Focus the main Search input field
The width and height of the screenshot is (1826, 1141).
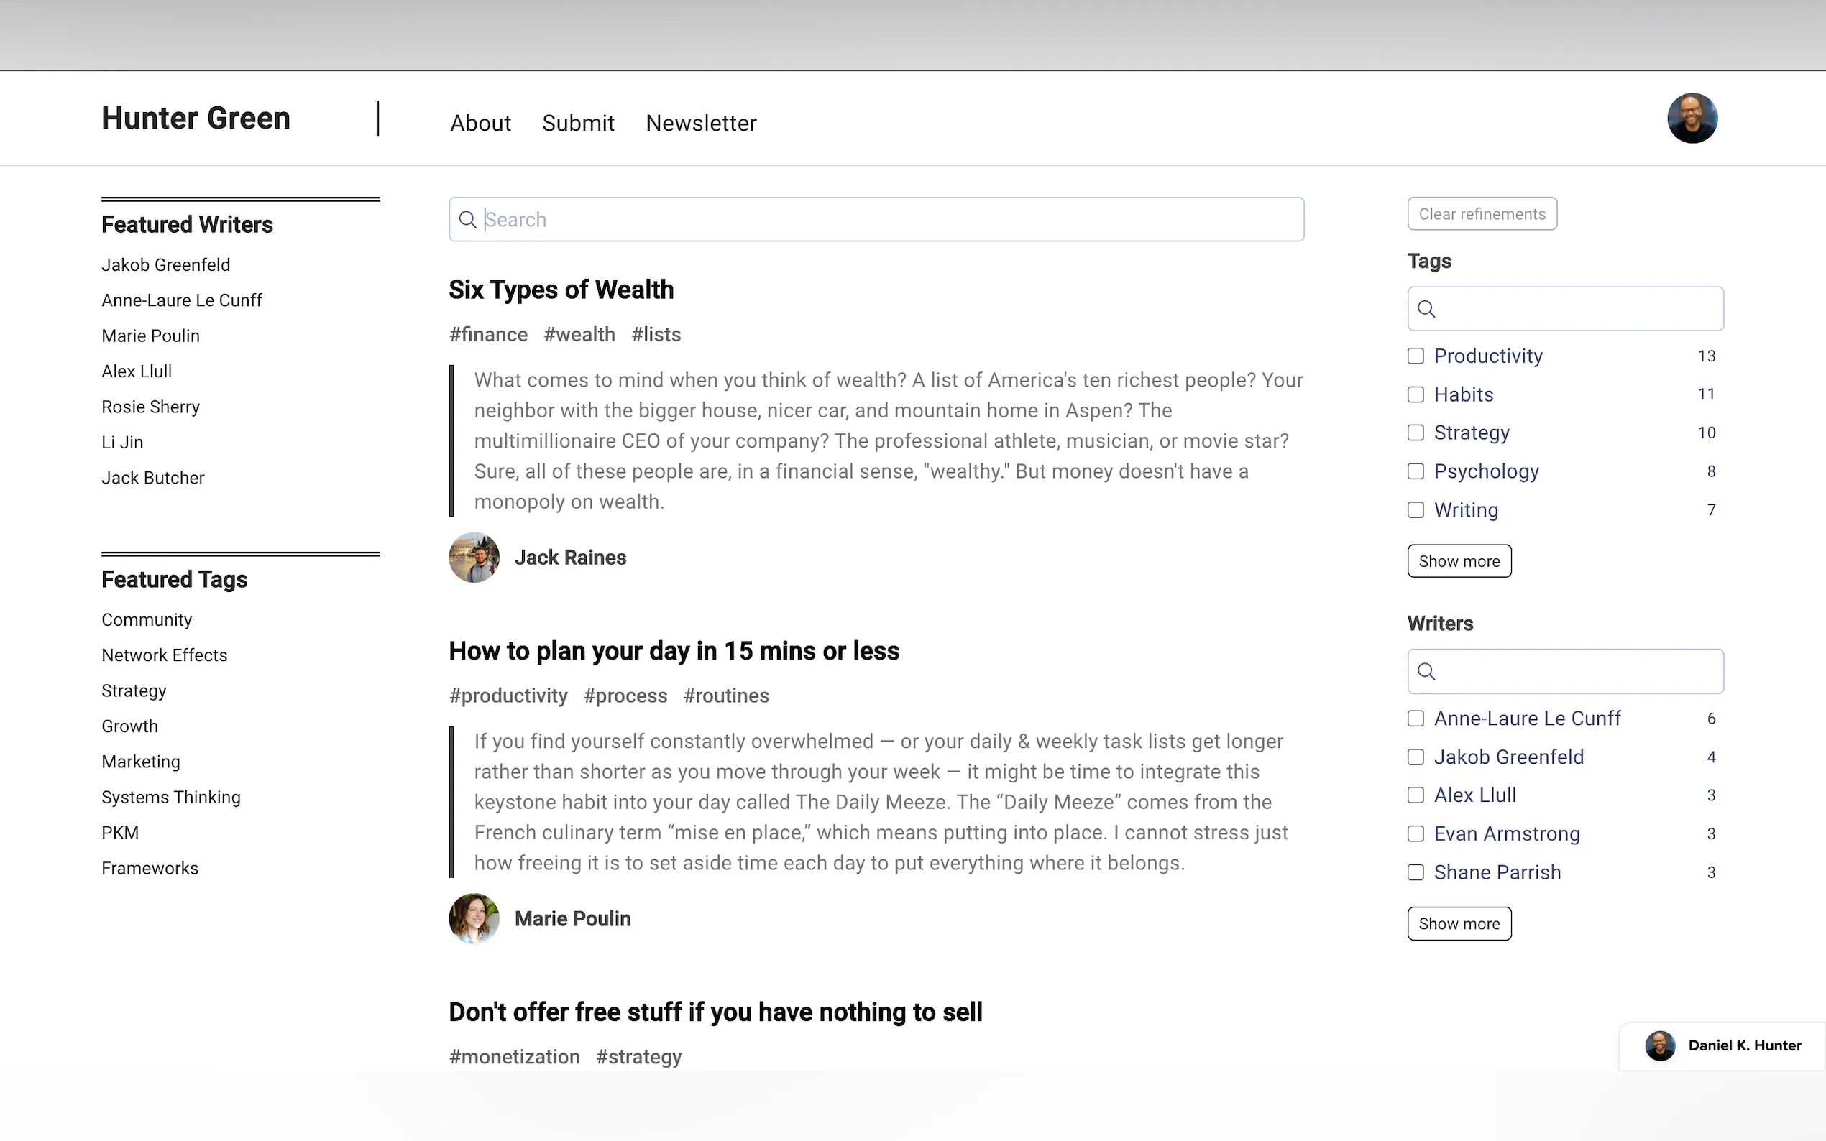[x=891, y=220]
